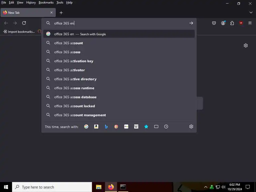Screen dimensions: 256x192
Task: Show hidden system tray icons
Action: [x=206, y=187]
